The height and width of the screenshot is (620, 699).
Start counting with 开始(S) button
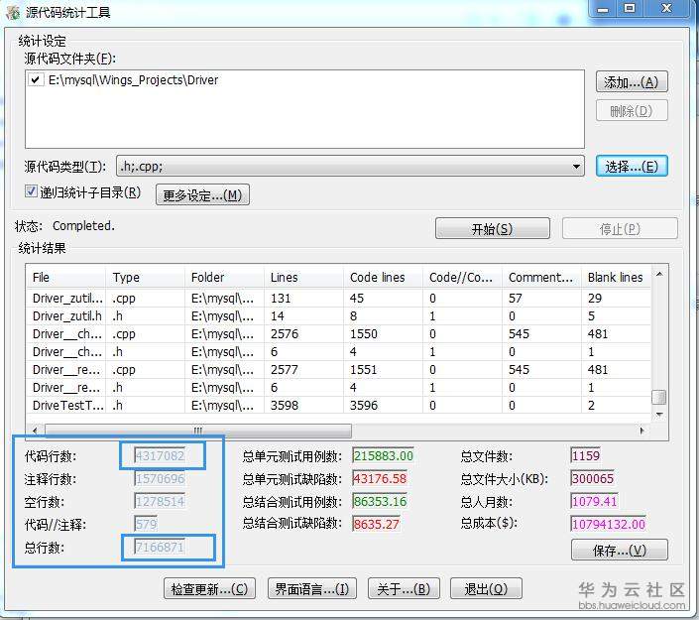coord(493,229)
